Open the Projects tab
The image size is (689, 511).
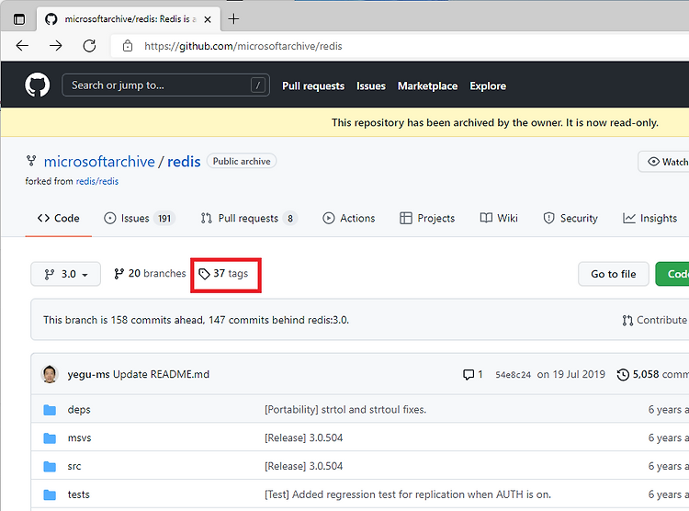pos(427,218)
